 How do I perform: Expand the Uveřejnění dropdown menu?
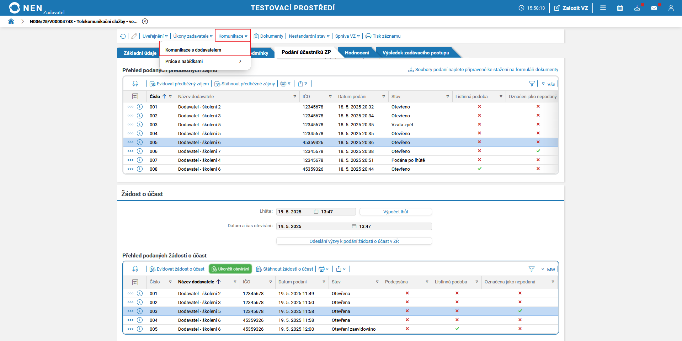(155, 36)
